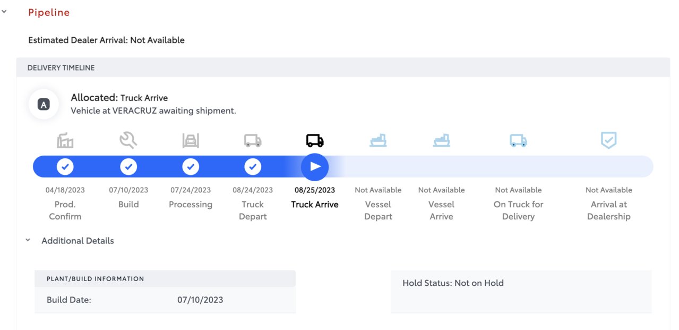This screenshot has height=330, width=679.
Task: Click the 04/18/2023 date
Action: (x=65, y=190)
